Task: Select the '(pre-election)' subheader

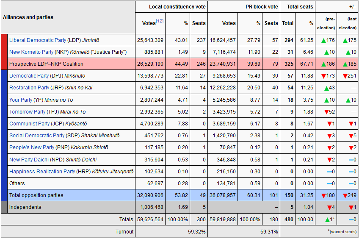Action: (326, 23)
